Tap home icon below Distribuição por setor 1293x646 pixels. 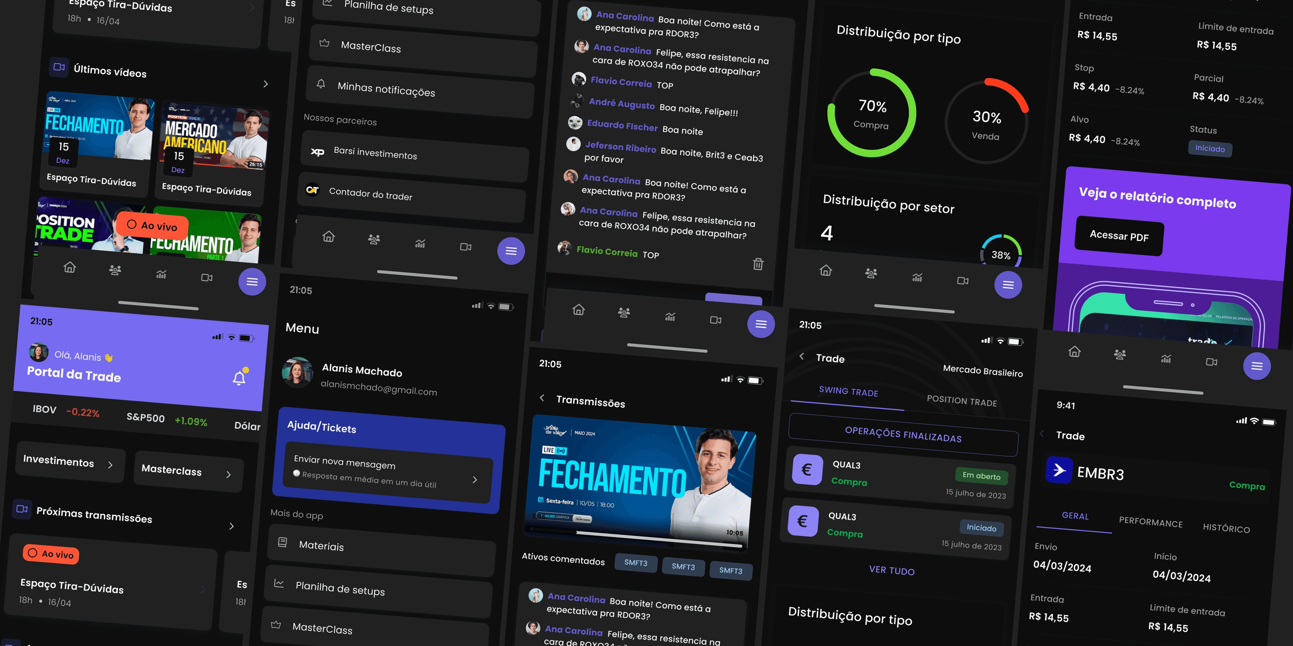(826, 270)
